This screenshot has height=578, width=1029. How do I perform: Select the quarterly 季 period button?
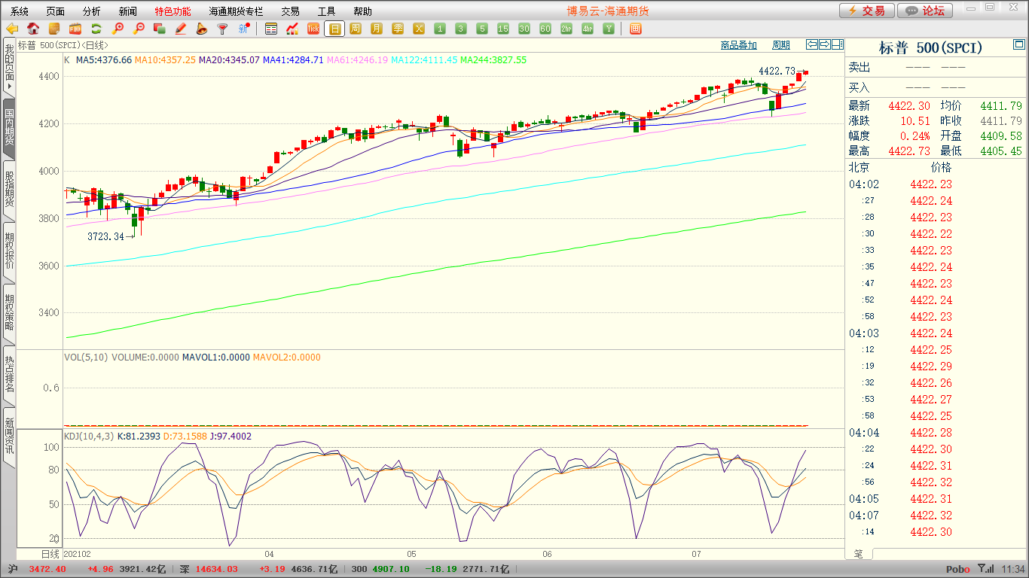[x=398, y=29]
